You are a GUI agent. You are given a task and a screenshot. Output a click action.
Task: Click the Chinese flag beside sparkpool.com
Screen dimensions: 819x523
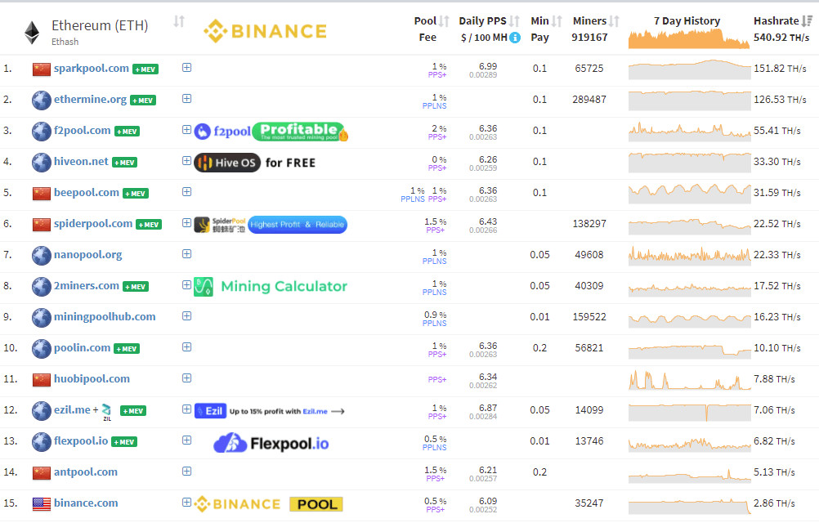(x=42, y=69)
